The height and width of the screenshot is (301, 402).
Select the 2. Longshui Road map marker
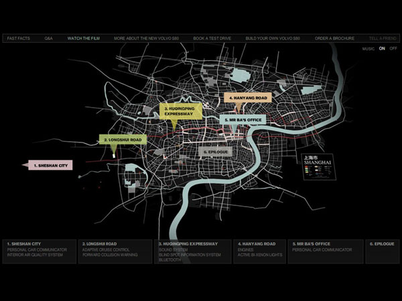(x=123, y=140)
